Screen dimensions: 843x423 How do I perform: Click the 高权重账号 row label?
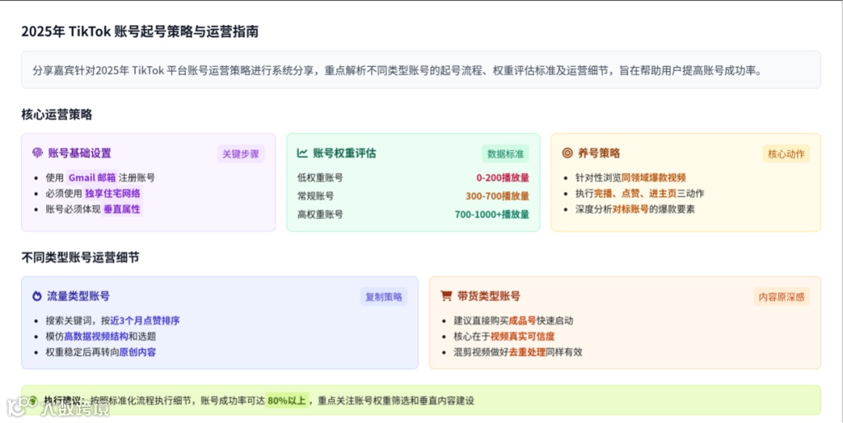click(x=320, y=214)
